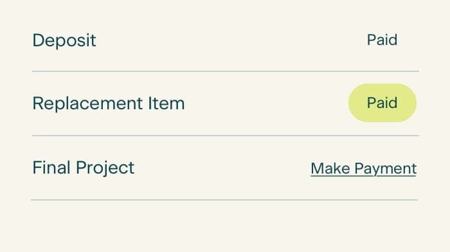450x252 pixels.
Task: Click the plain Paid text beside Deposit
Action: point(382,40)
